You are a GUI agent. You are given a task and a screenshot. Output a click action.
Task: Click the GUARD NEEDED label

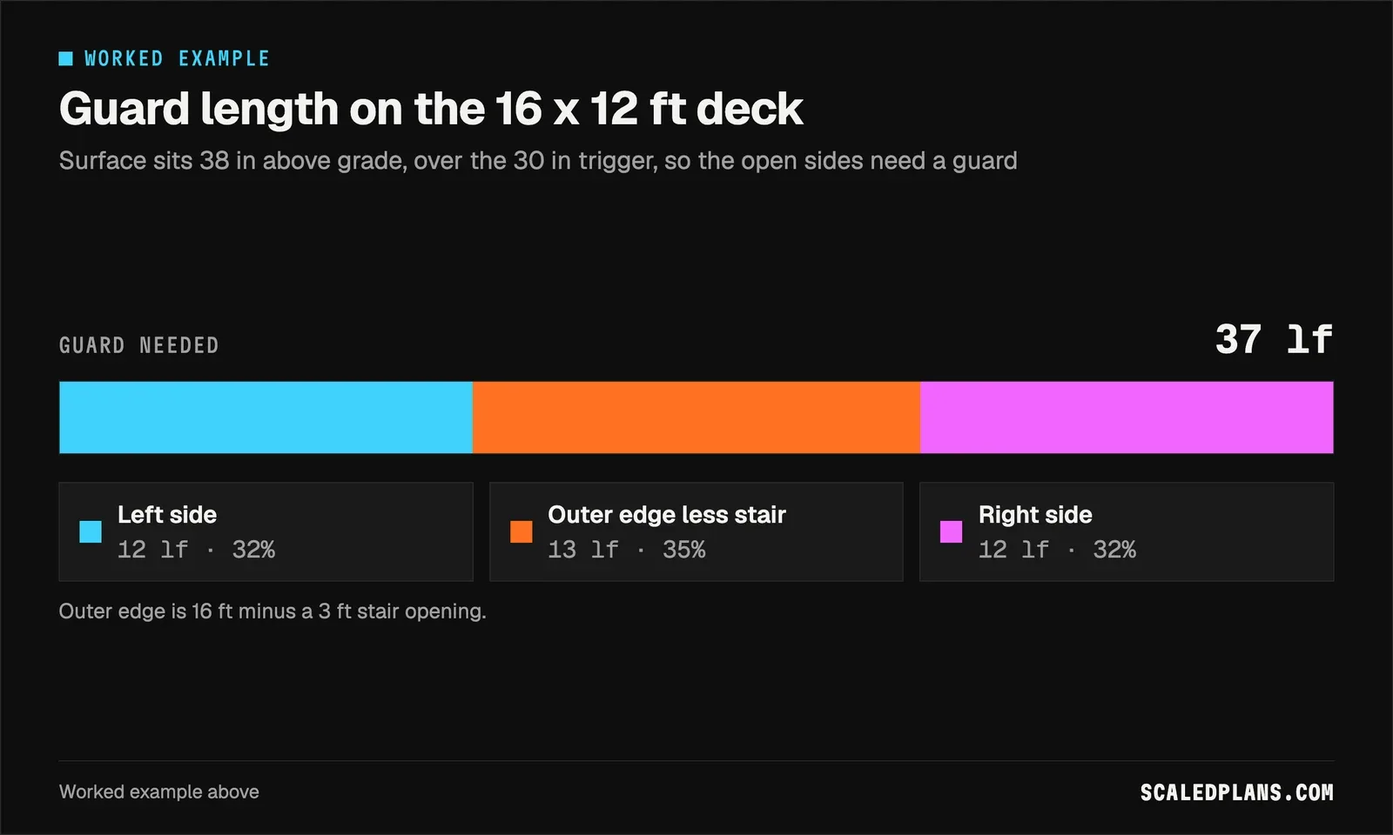[x=139, y=345]
